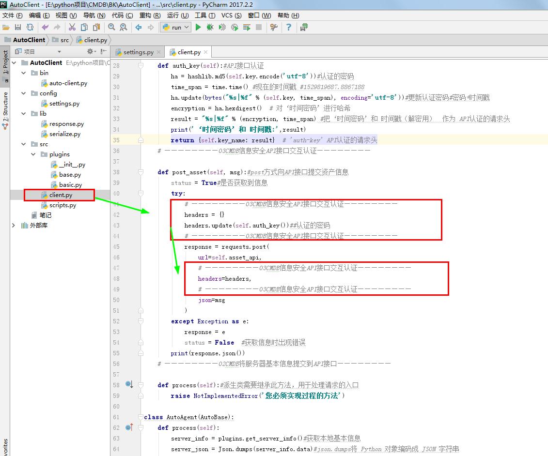Image resolution: width=548 pixels, height=456 pixels.
Task: Click the Replace search icon
Action: pyautogui.click(x=124, y=27)
